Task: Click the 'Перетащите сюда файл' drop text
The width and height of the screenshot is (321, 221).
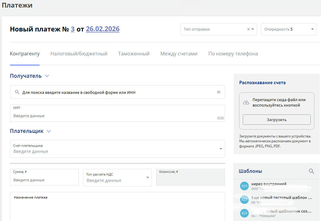Action: tap(279, 102)
